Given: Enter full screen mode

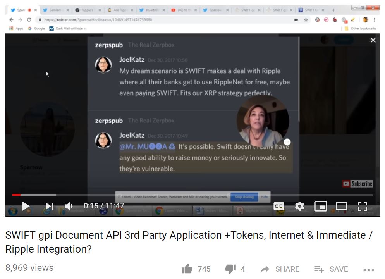Looking at the screenshot, I should tap(362, 207).
